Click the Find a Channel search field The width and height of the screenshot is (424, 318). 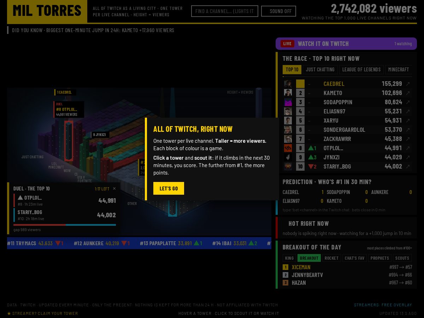pos(225,11)
